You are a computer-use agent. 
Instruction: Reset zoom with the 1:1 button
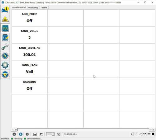136,134
